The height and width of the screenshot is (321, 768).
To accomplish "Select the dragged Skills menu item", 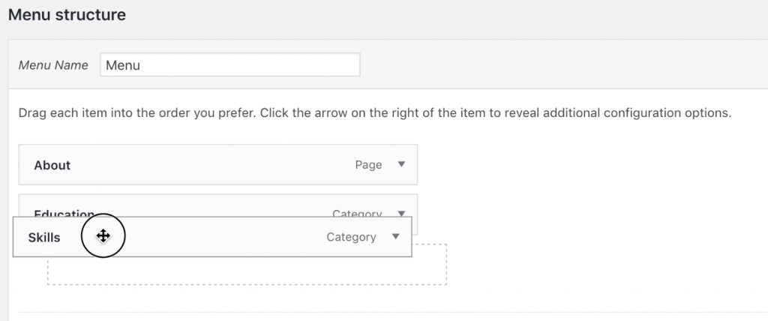I will [212, 237].
